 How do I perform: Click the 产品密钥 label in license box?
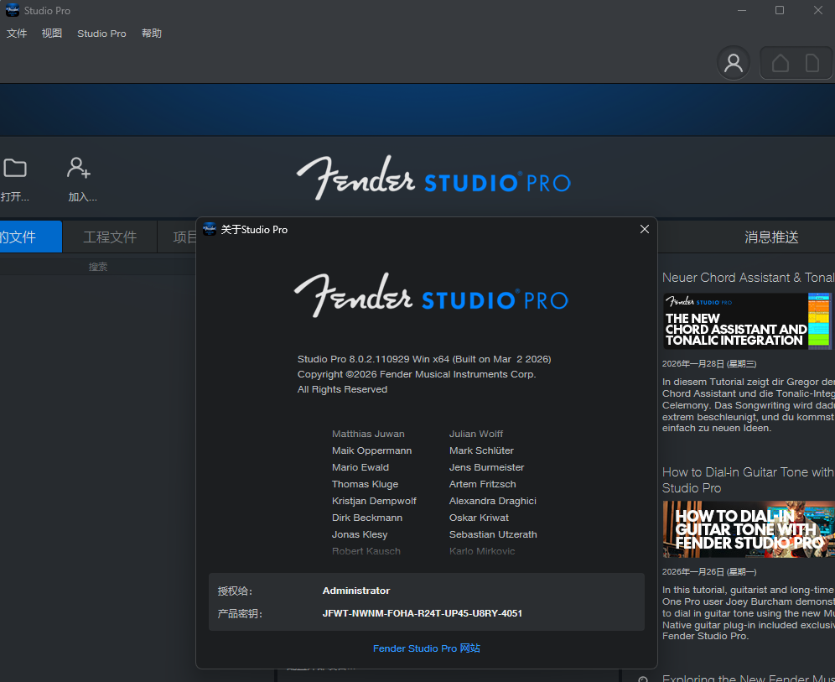click(x=240, y=614)
